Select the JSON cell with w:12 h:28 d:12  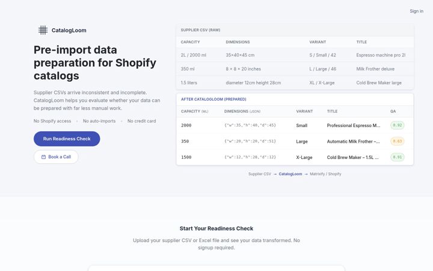[250, 157]
